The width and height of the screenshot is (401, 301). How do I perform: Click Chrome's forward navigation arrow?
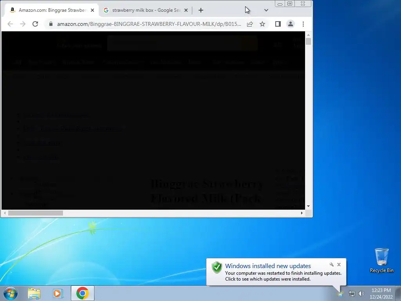(x=23, y=24)
